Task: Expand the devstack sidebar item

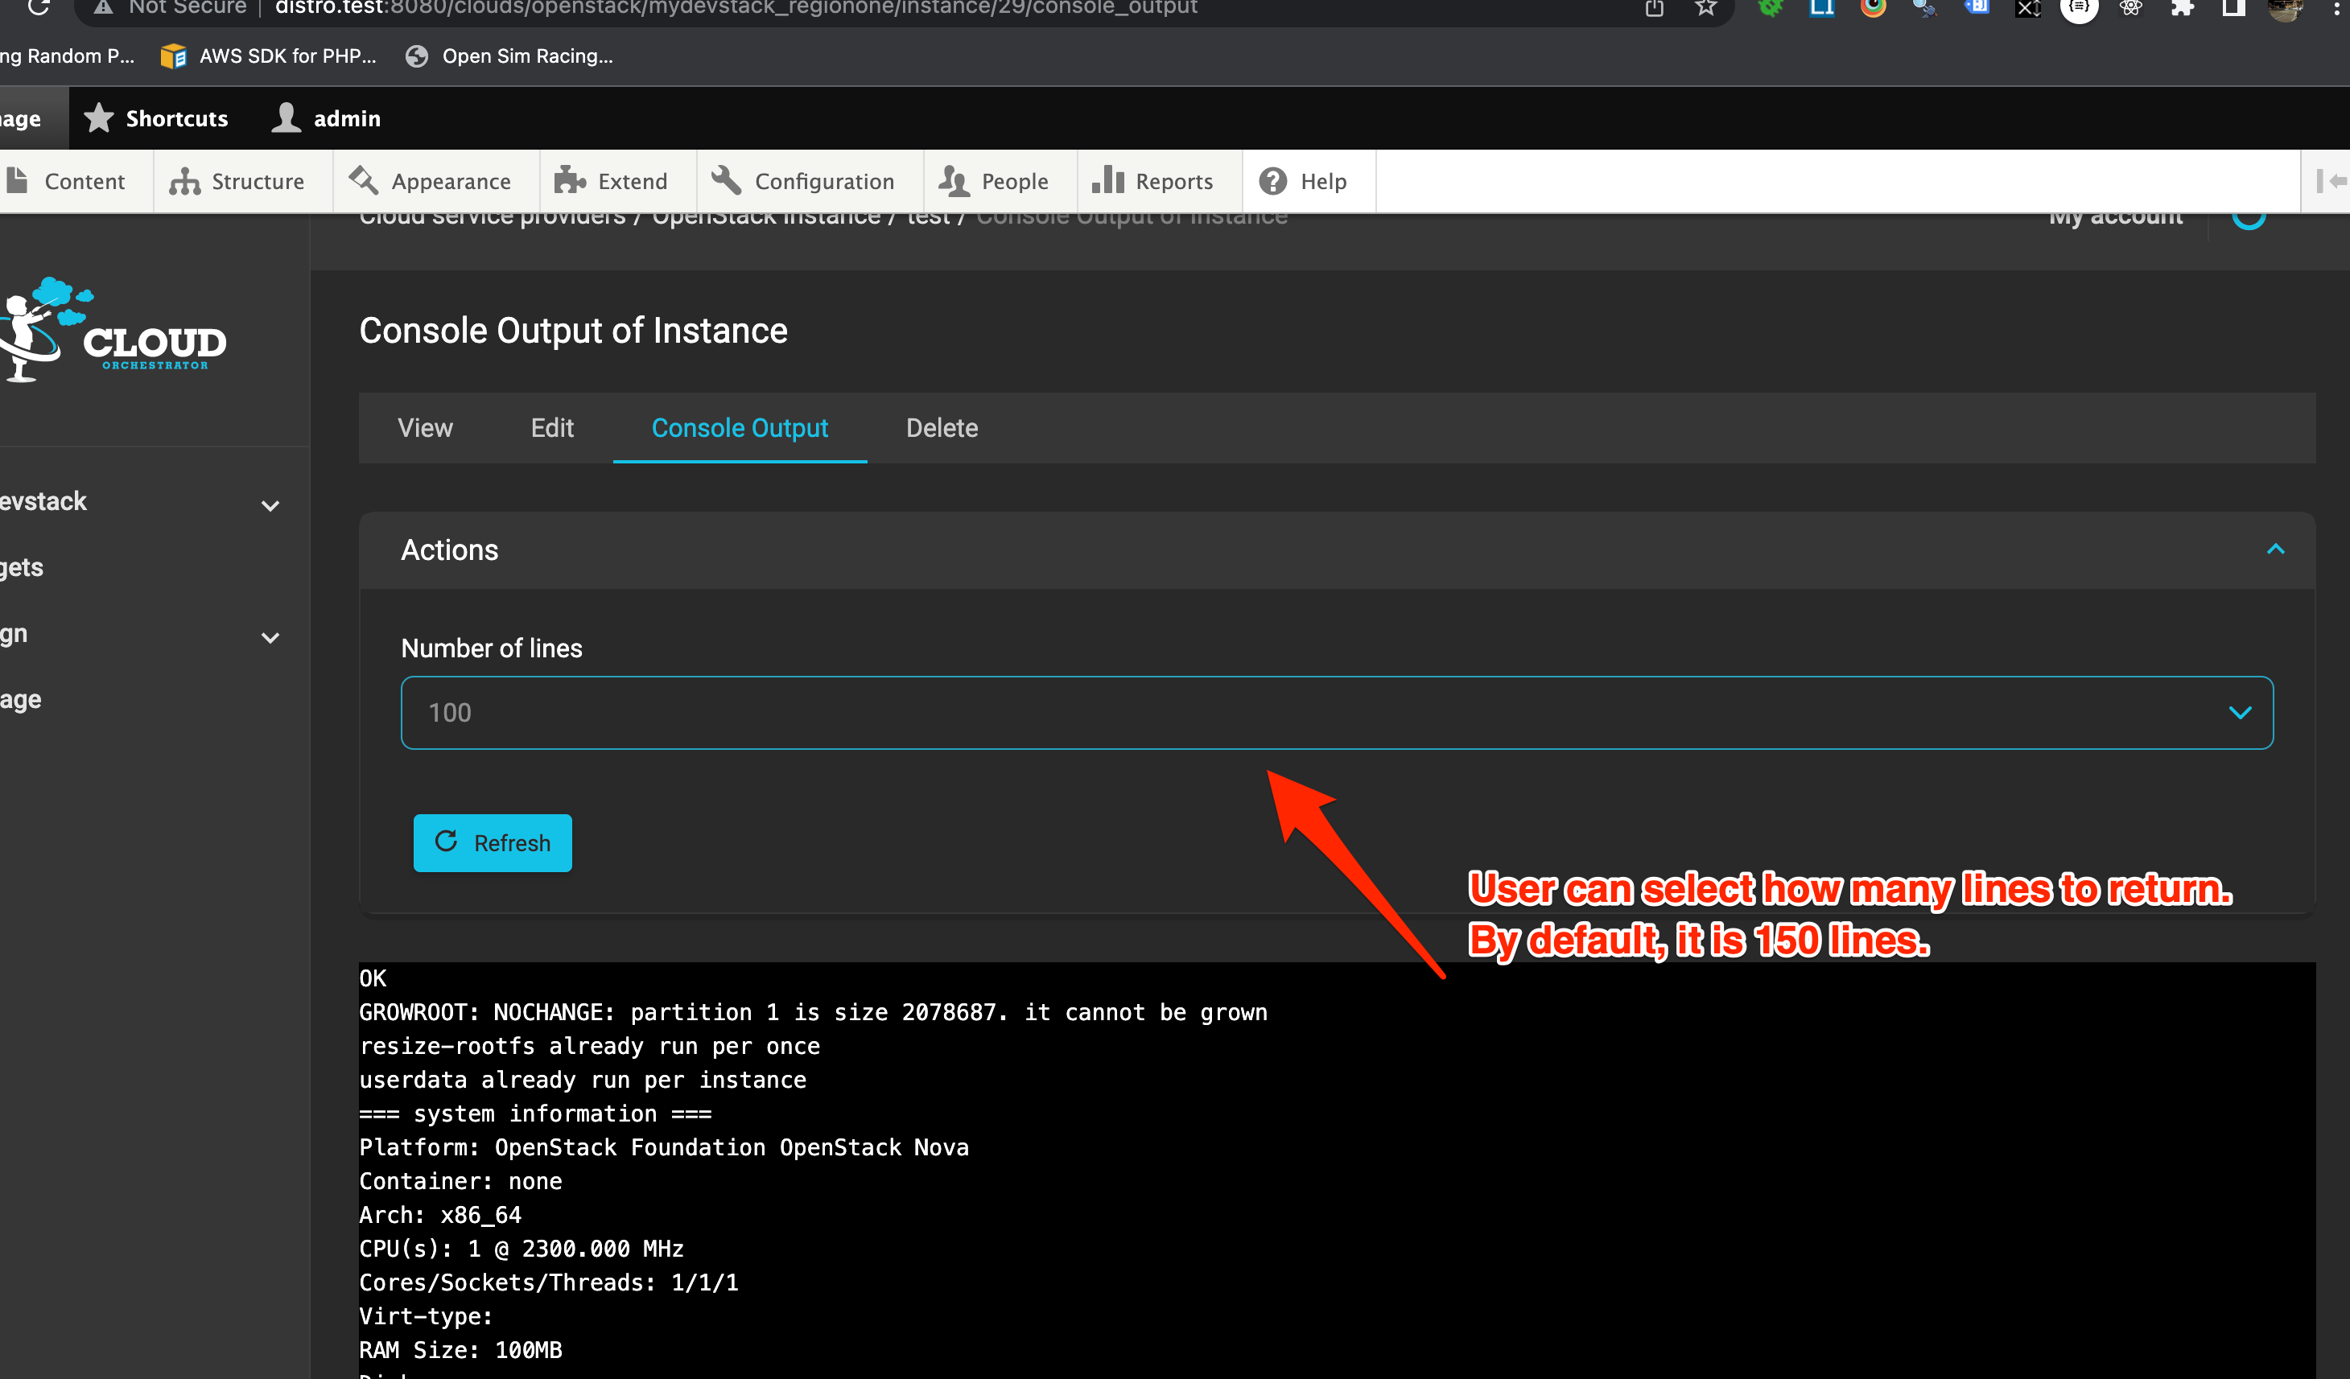Action: [x=270, y=505]
